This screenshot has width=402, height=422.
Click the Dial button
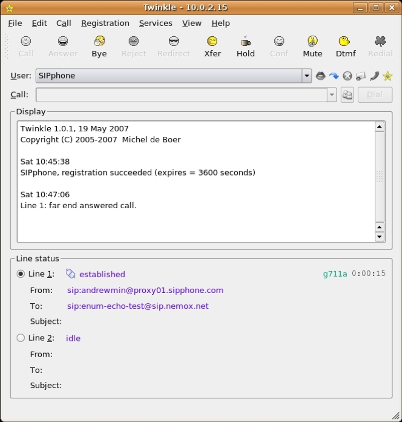coord(375,95)
